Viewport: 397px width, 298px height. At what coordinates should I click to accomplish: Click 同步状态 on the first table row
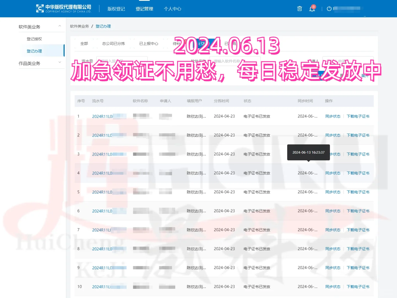point(333,116)
